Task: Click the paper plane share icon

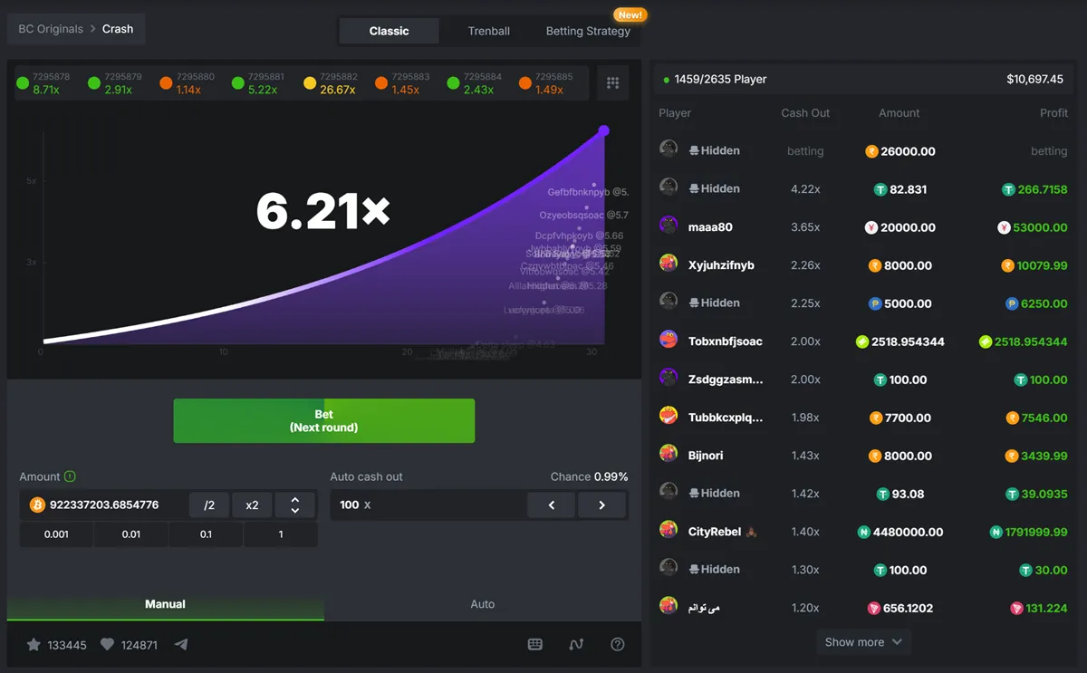Action: (181, 645)
